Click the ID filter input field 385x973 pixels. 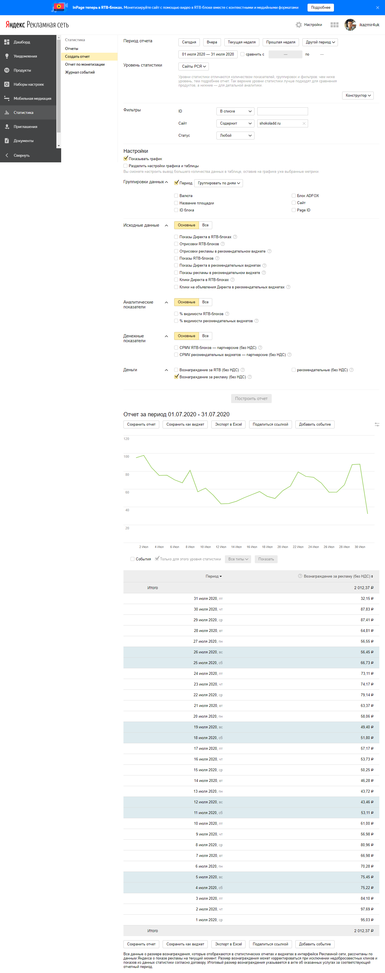282,111
